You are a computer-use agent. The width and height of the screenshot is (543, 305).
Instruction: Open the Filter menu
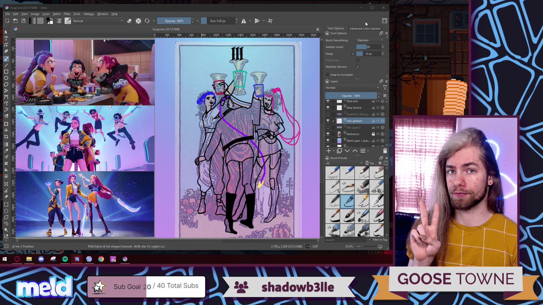[x=67, y=14]
